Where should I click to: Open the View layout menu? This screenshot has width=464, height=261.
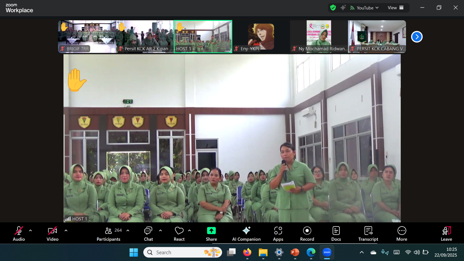(x=396, y=8)
